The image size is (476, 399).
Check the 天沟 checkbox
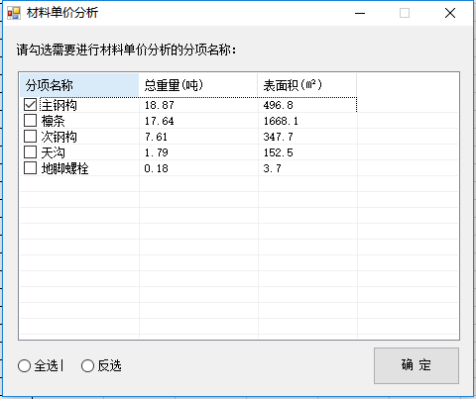(x=30, y=152)
